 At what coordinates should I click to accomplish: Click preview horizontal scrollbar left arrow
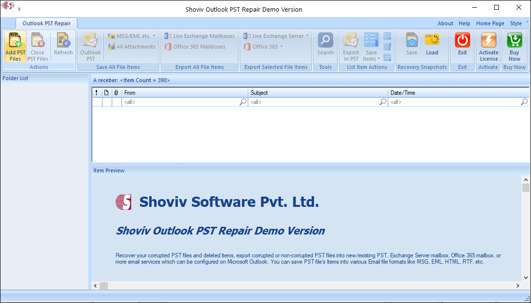[96, 286]
